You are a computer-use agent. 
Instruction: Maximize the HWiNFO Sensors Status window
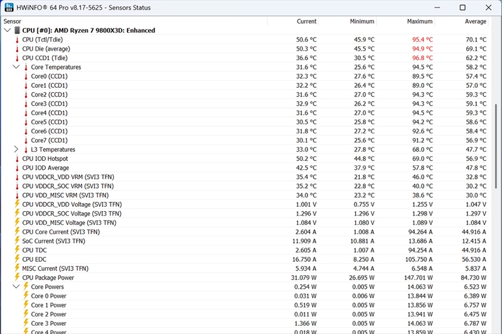pos(462,8)
